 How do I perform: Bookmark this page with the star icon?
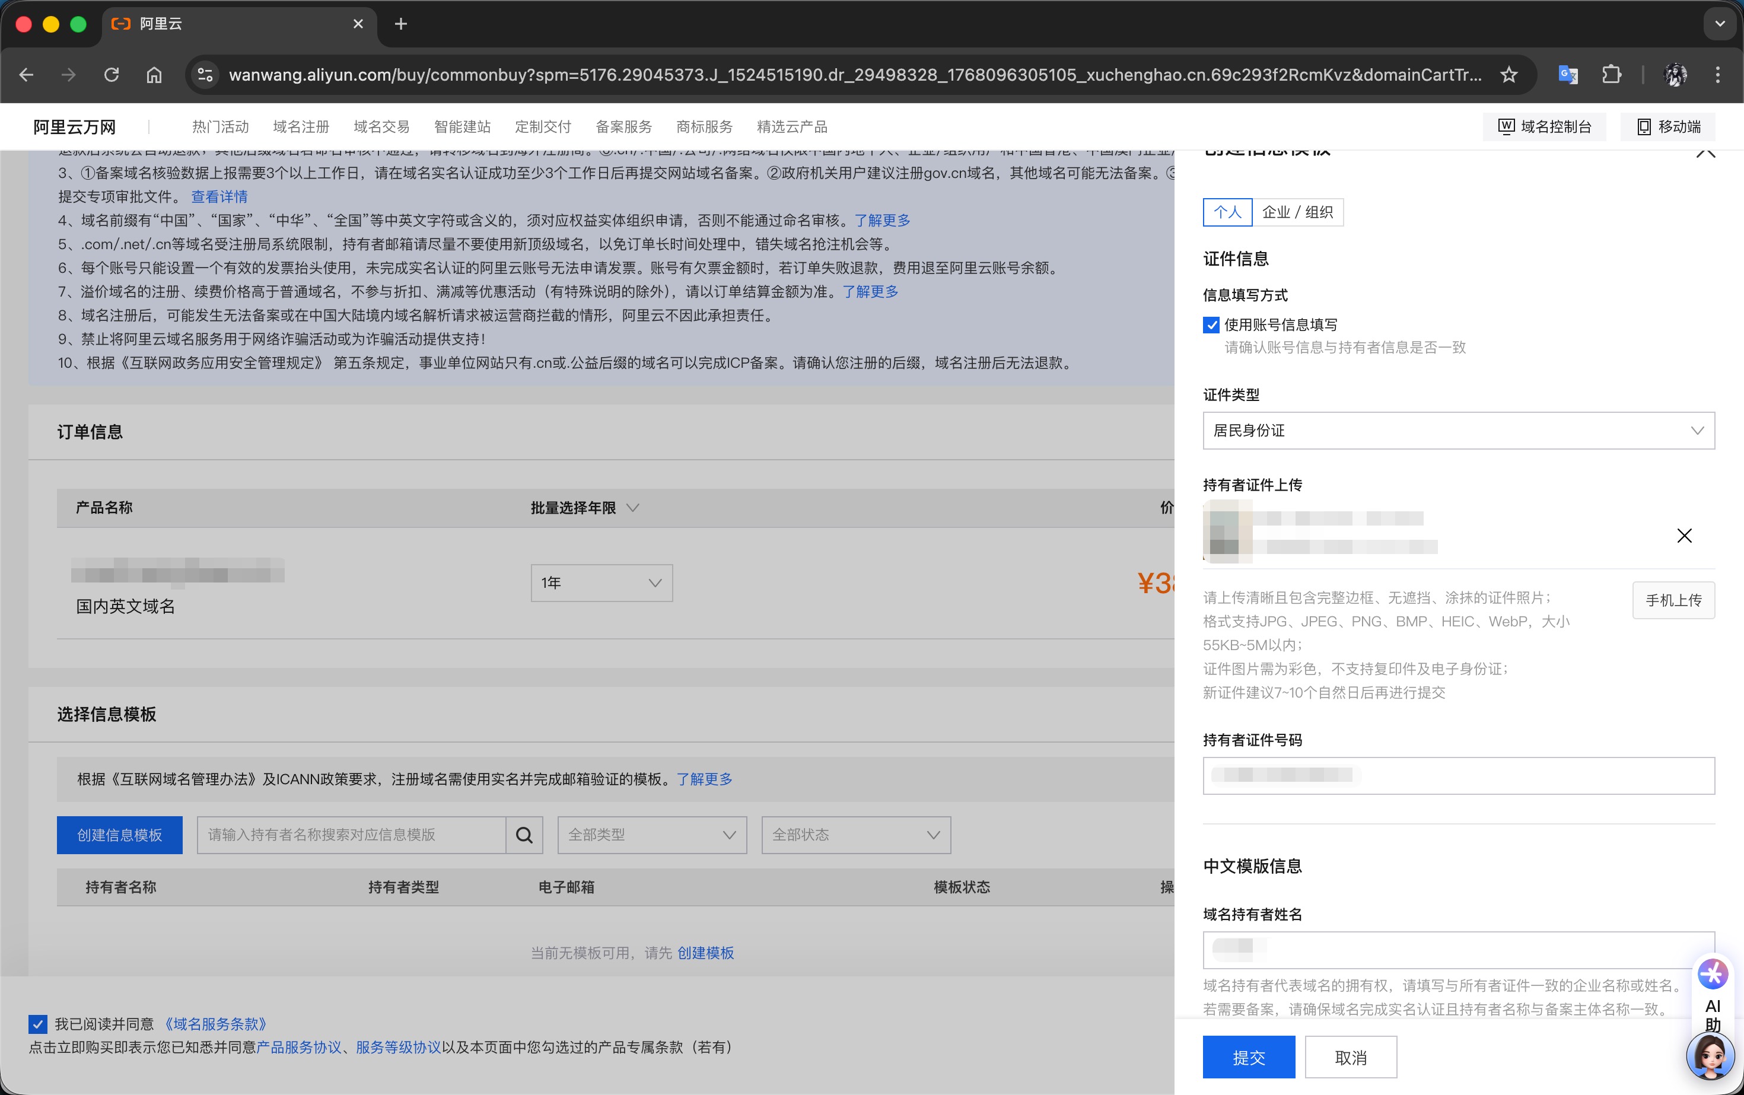pyautogui.click(x=1509, y=75)
